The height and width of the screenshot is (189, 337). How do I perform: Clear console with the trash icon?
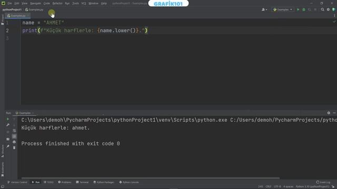coord(14,148)
